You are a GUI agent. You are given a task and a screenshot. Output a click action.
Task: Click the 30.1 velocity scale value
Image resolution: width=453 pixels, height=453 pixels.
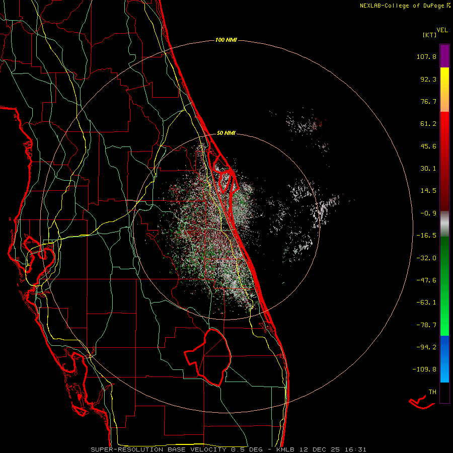(428, 169)
